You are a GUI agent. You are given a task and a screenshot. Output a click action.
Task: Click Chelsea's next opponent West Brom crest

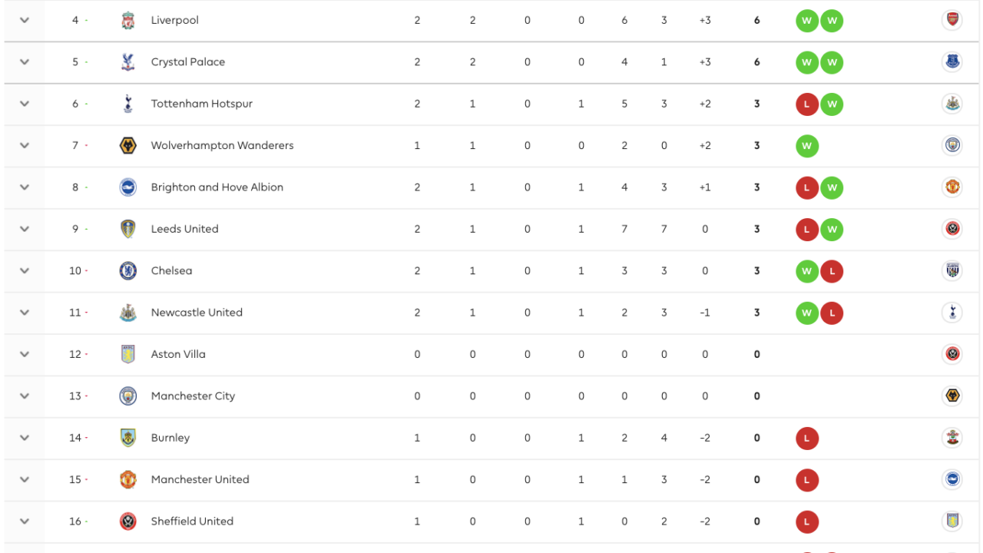tap(952, 271)
